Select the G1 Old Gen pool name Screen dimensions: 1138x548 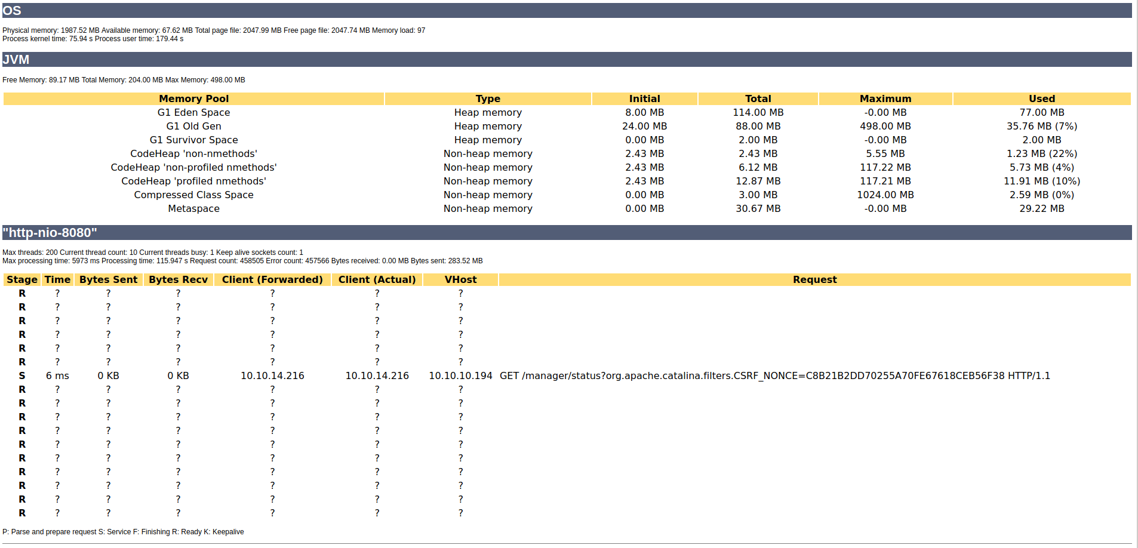(193, 127)
